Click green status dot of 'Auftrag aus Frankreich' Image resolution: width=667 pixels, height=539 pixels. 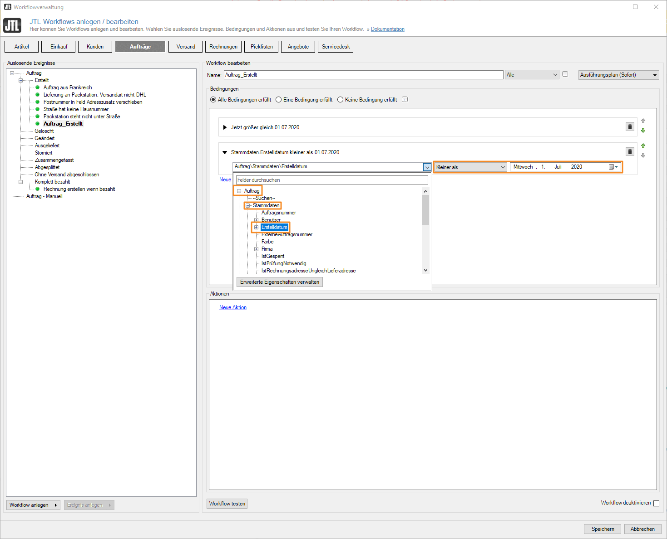(x=38, y=87)
